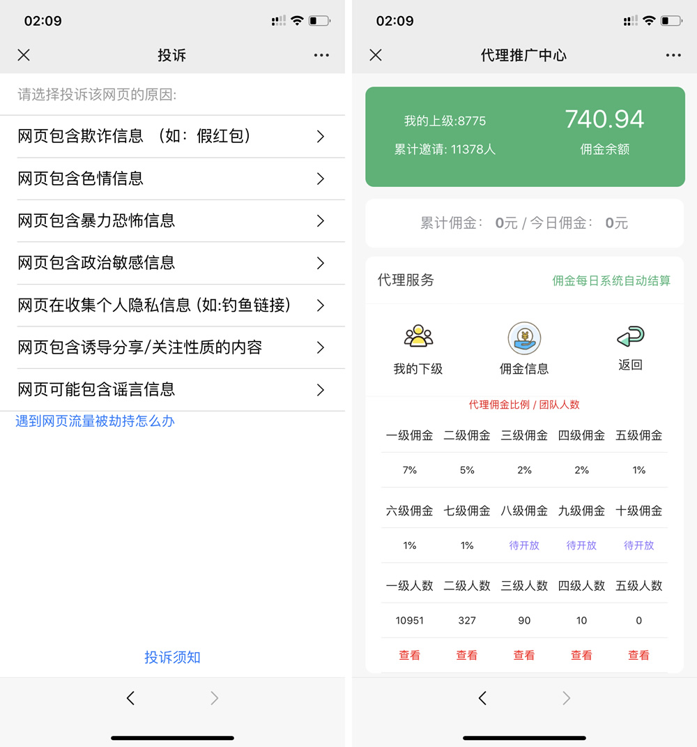Tap the forward navigation arrow on the right screen
The image size is (697, 747).
(x=566, y=697)
